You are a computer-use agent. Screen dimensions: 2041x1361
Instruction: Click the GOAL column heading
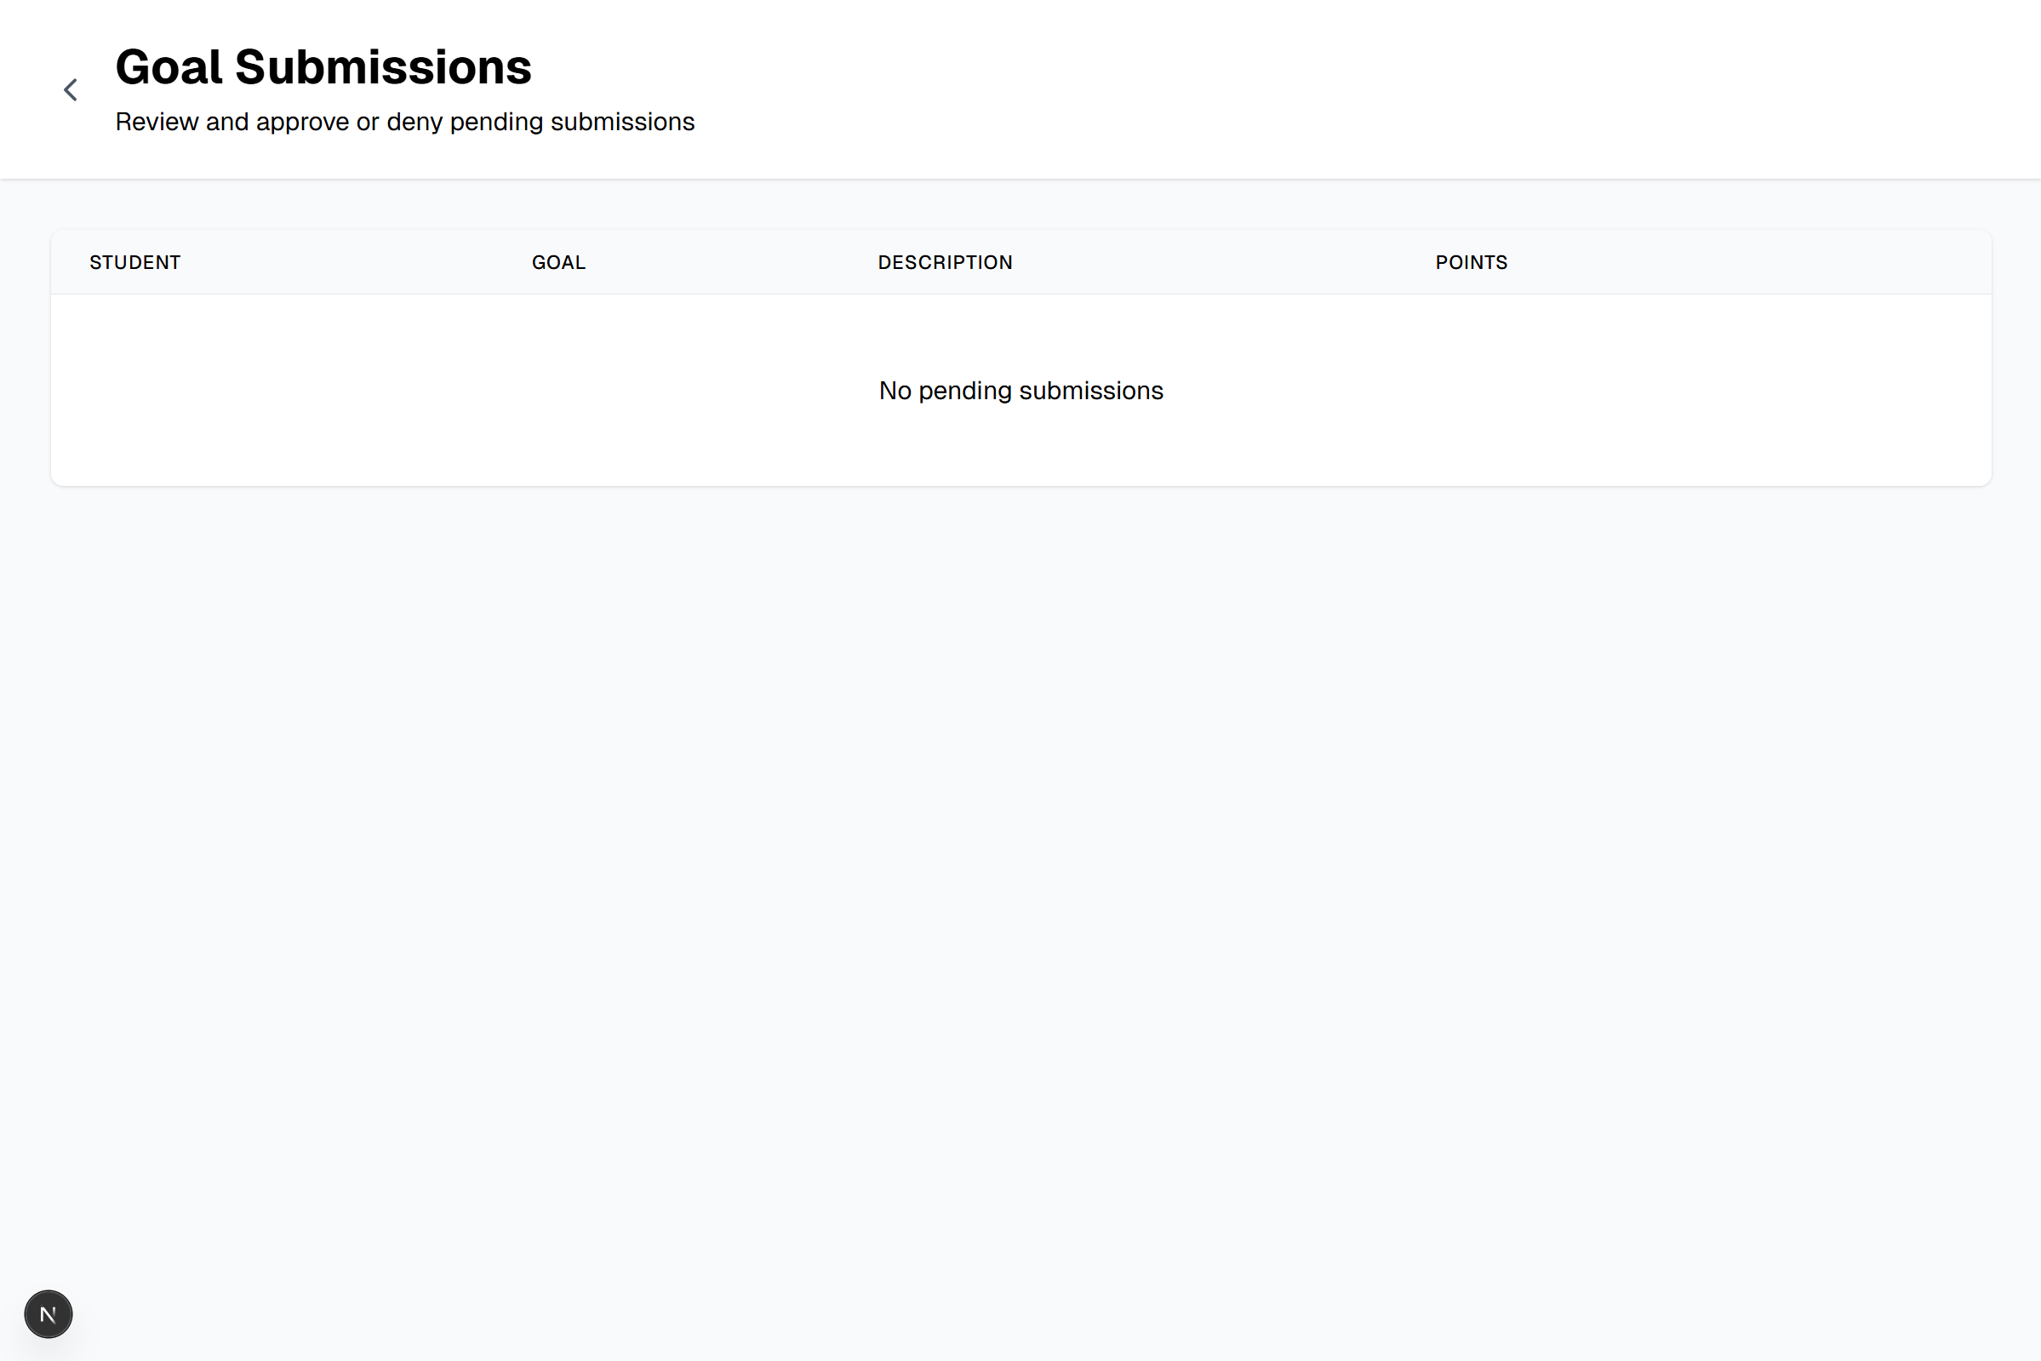click(x=558, y=261)
